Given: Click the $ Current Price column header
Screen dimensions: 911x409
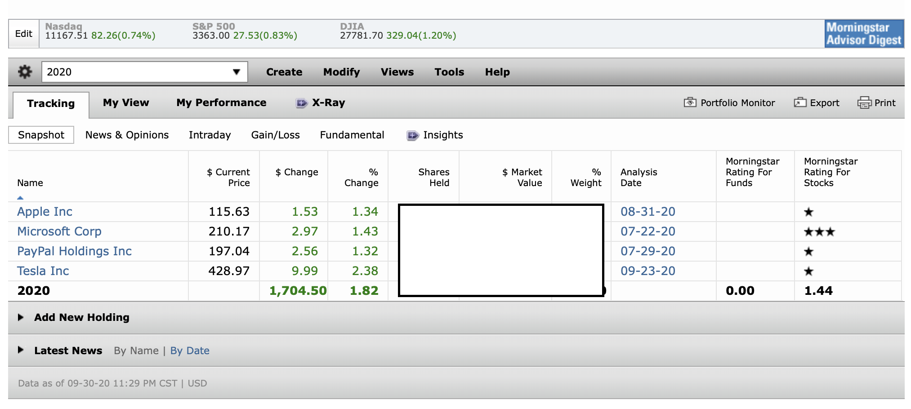Looking at the screenshot, I should pyautogui.click(x=228, y=178).
